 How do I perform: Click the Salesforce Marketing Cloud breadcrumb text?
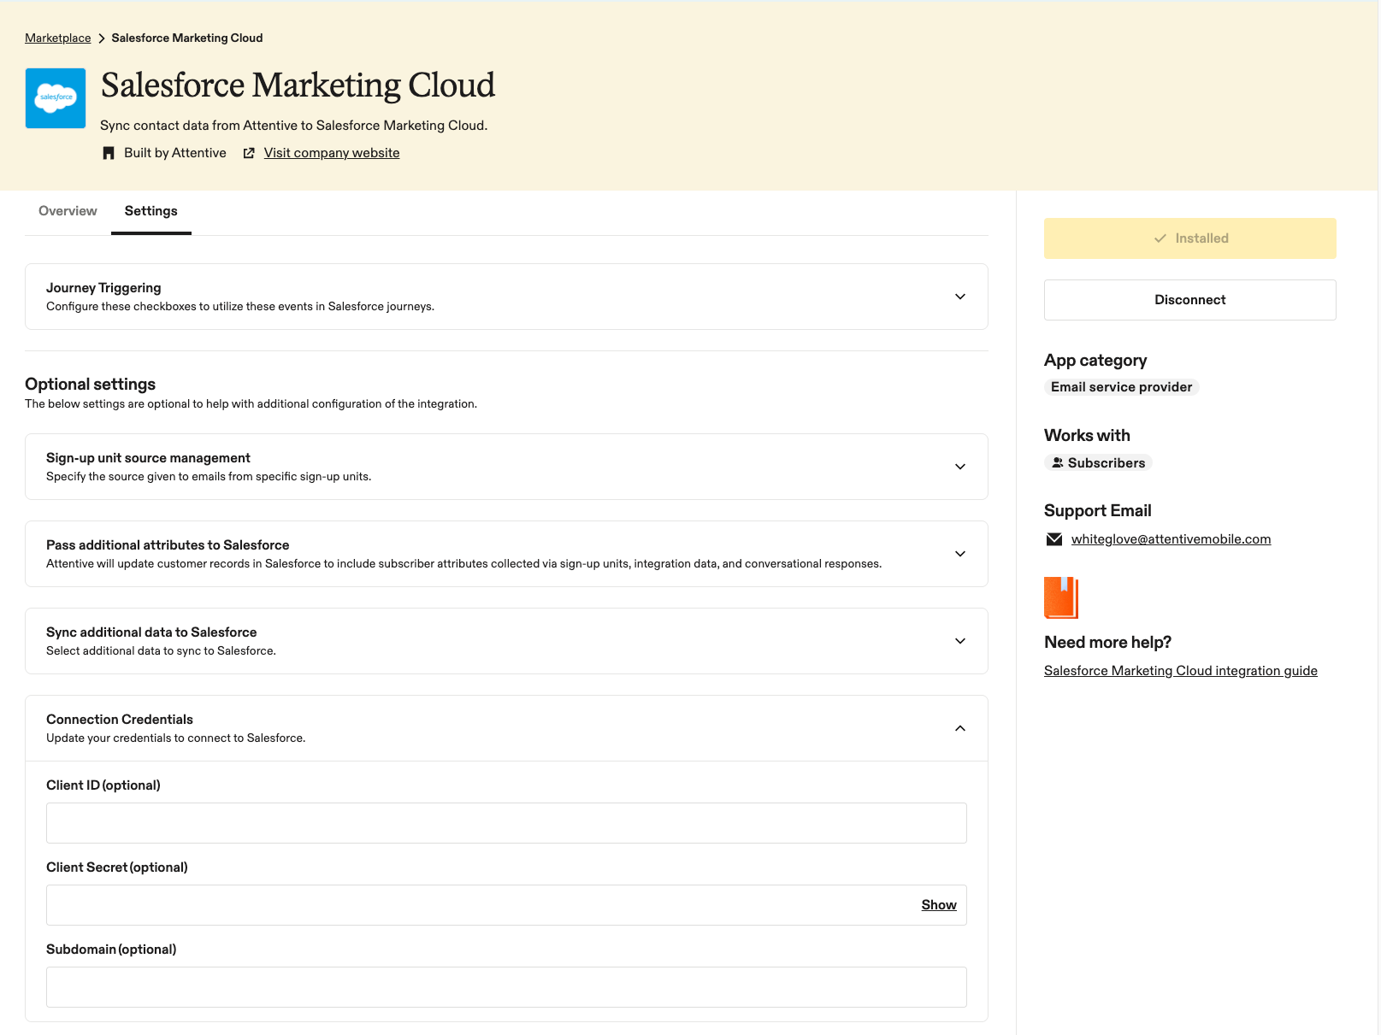(187, 38)
